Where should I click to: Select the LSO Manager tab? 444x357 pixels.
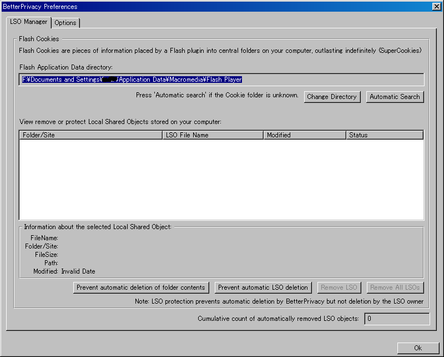pyautogui.click(x=29, y=22)
